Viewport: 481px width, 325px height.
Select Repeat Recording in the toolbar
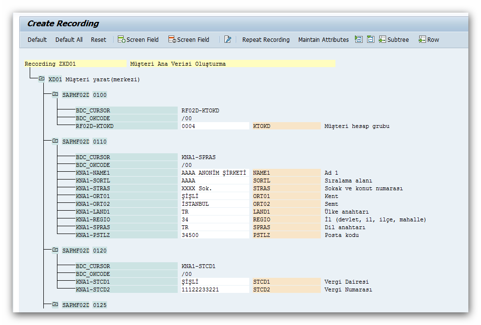[x=266, y=40]
